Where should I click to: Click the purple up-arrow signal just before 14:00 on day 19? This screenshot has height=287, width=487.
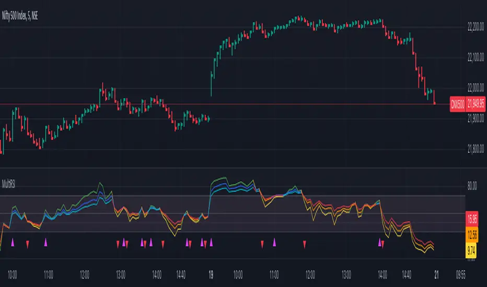[x=379, y=242]
